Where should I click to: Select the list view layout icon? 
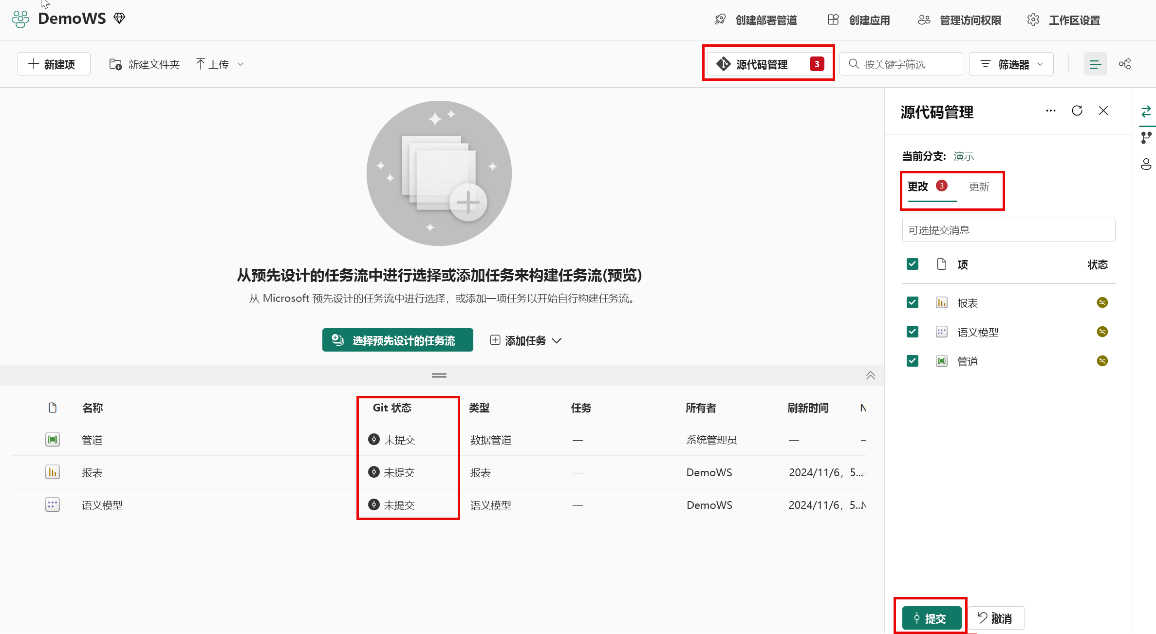[x=1095, y=63]
